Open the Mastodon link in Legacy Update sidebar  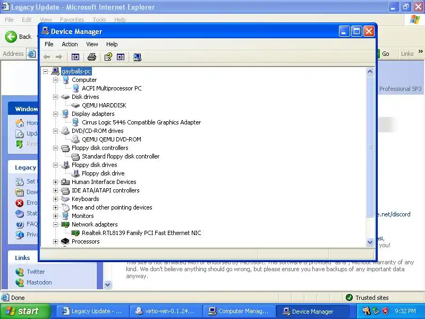click(x=39, y=282)
